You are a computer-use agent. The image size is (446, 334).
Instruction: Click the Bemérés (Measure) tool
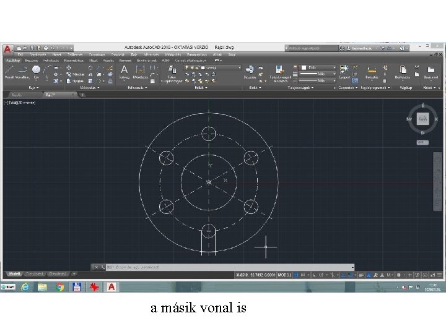coord(372,72)
